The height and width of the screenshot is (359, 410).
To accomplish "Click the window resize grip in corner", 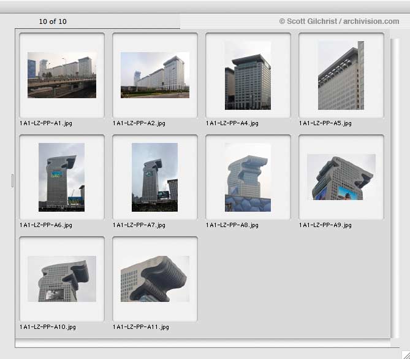I will [405, 354].
